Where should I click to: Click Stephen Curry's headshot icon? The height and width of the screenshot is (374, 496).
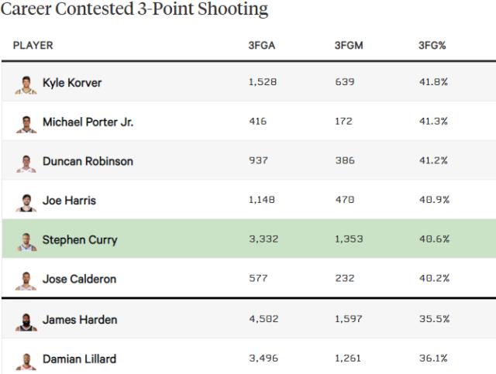(x=26, y=241)
